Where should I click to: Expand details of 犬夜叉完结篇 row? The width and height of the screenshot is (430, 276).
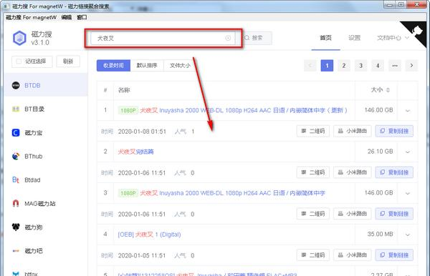[408, 152]
